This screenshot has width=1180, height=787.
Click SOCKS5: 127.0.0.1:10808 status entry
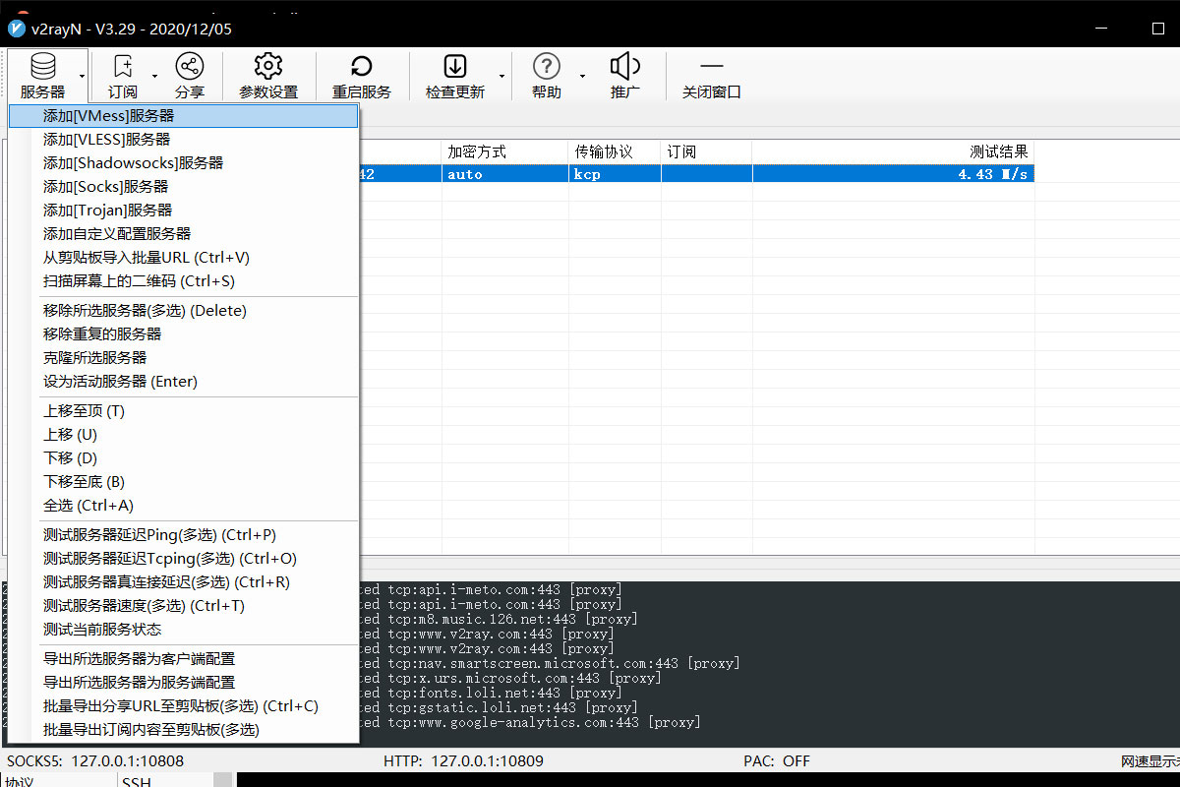[95, 760]
